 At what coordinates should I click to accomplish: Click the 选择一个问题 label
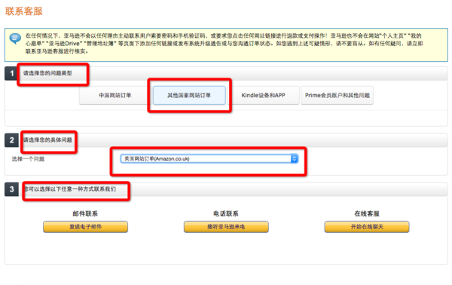point(29,159)
